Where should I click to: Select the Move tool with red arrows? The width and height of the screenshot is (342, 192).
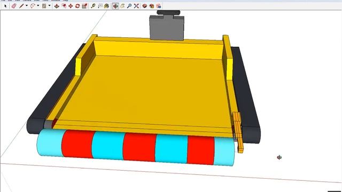(x=71, y=6)
